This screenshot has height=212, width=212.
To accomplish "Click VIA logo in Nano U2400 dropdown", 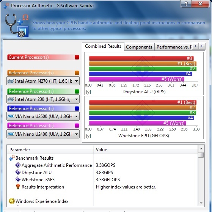I will pos(11,134).
